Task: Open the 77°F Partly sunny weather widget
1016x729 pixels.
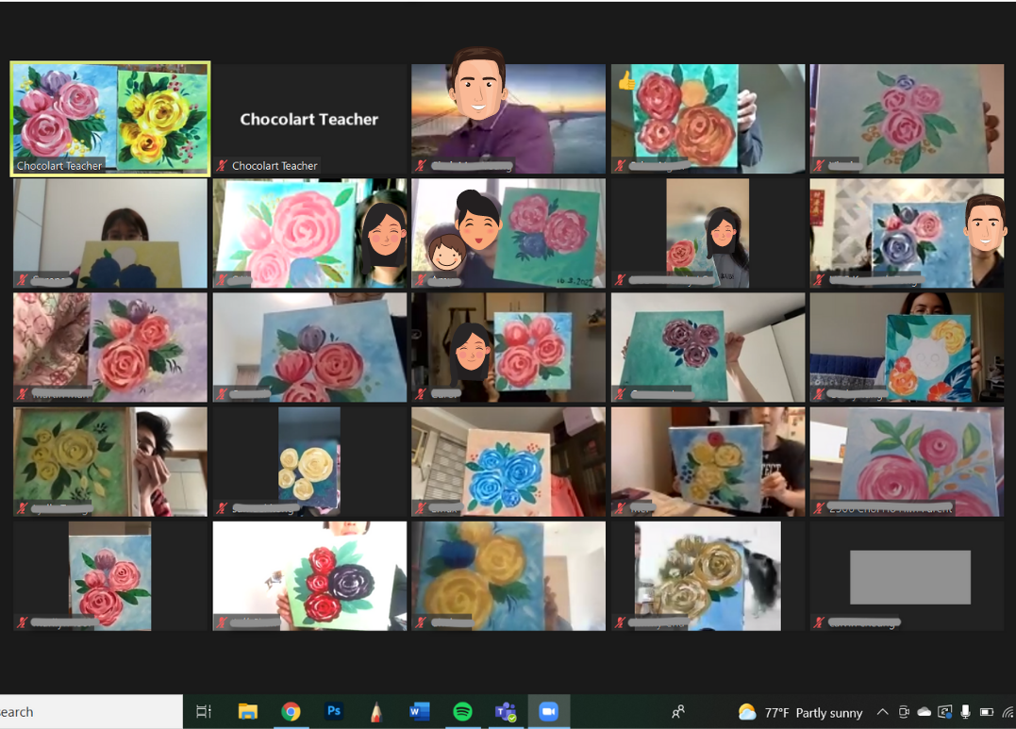Action: click(788, 712)
